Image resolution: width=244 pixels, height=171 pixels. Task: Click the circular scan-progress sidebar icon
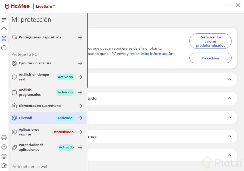[x=4, y=48]
